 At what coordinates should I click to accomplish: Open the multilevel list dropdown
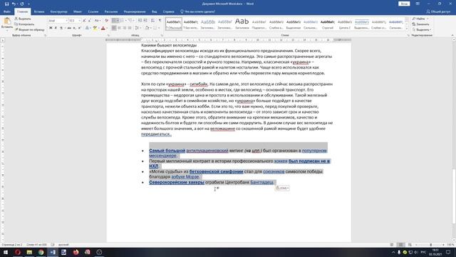click(133, 21)
